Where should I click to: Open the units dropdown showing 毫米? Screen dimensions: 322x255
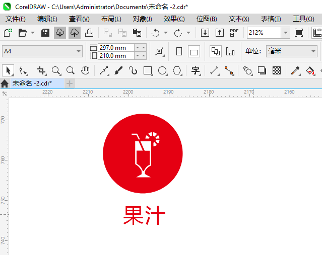point(292,51)
